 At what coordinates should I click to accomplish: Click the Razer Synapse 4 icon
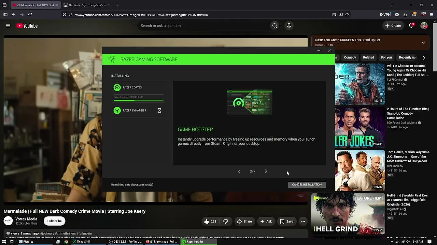pyautogui.click(x=117, y=110)
